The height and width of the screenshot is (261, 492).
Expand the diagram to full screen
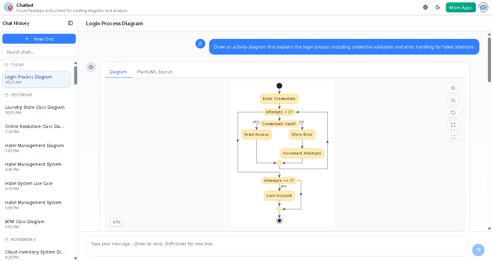click(453, 125)
